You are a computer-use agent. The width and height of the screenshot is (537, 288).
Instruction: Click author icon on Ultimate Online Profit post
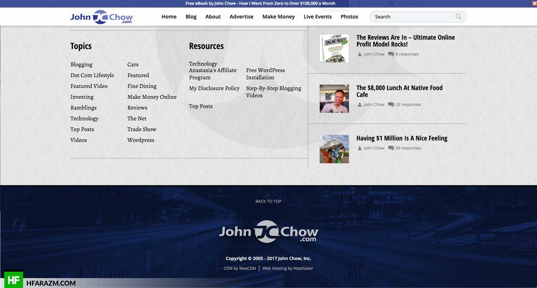point(359,54)
